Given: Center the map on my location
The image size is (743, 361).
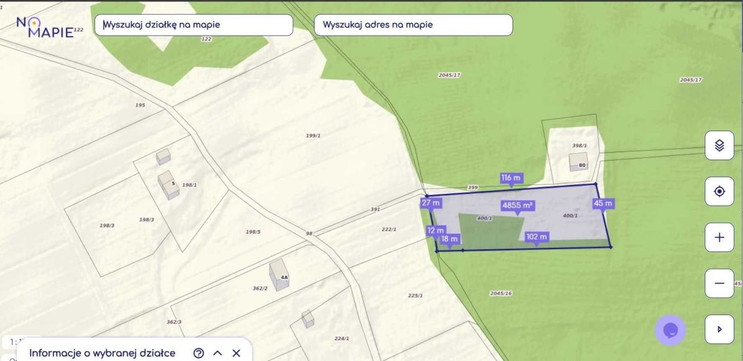Looking at the screenshot, I should tap(719, 192).
